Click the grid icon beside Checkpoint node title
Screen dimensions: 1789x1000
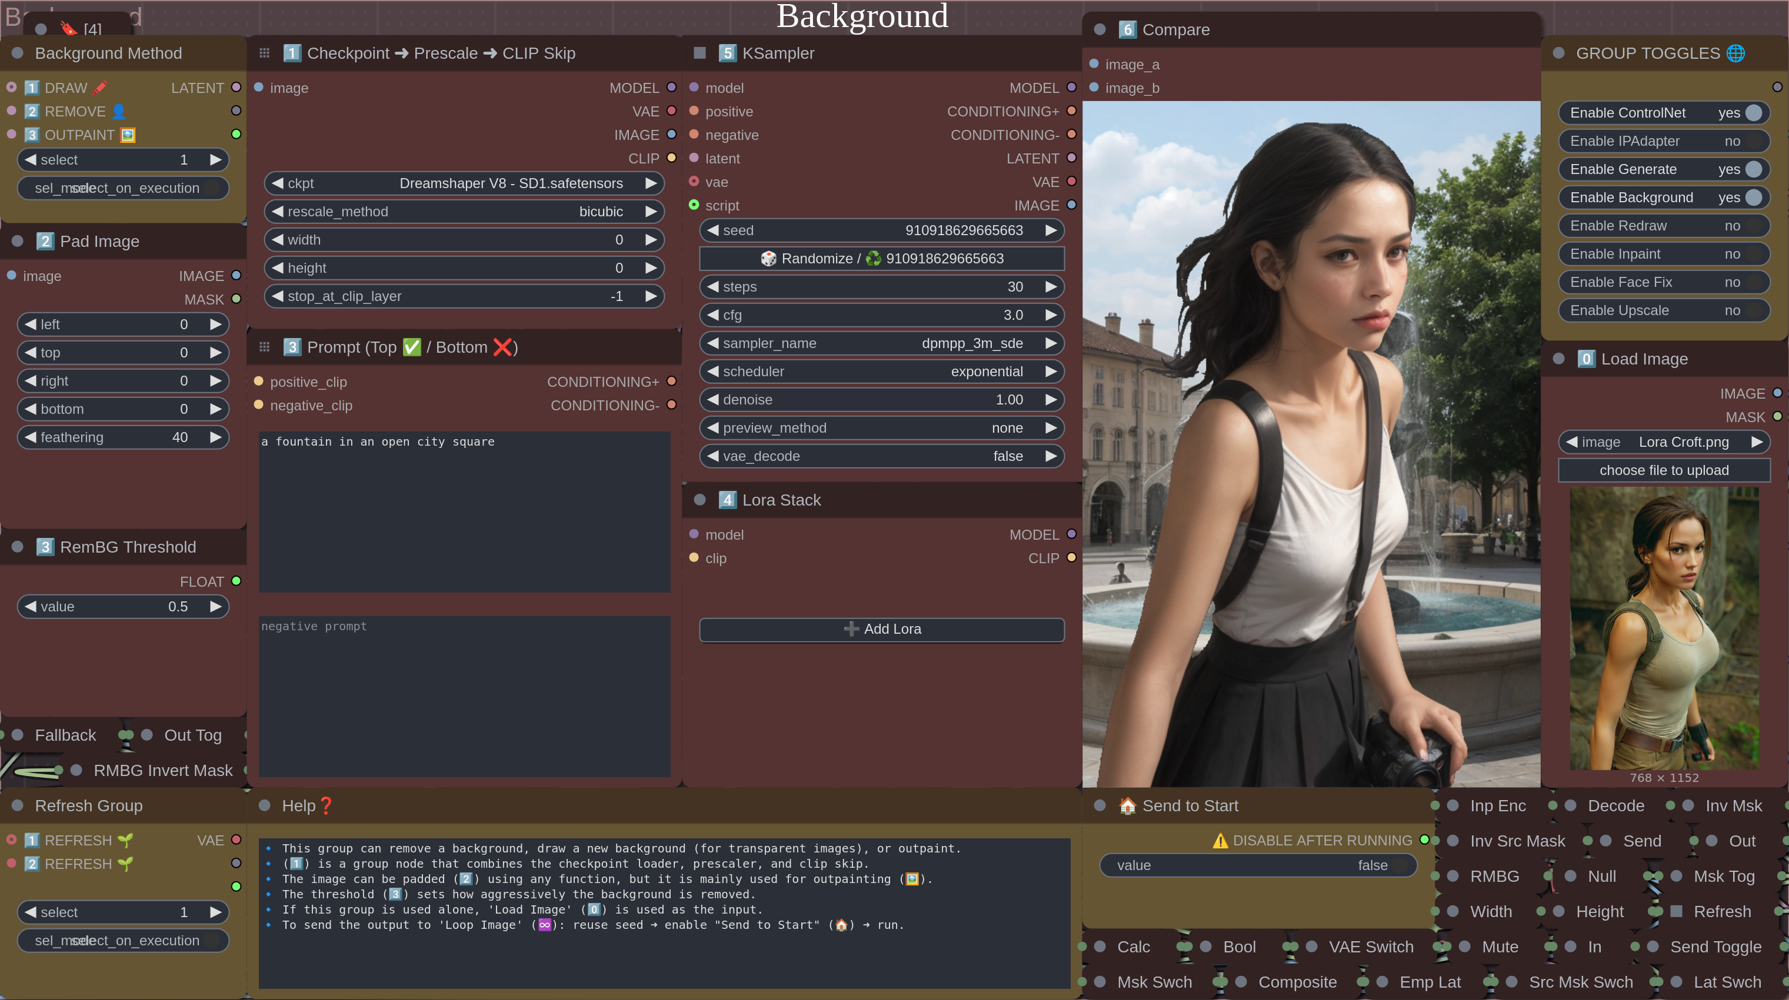[265, 53]
